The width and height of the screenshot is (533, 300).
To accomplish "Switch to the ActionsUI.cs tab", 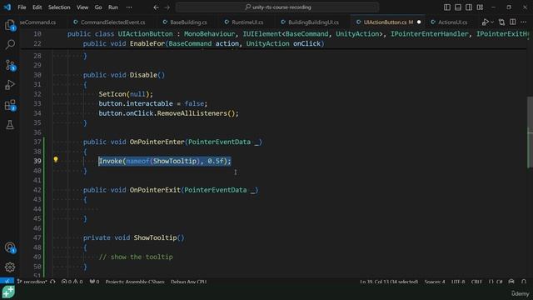I will point(449,22).
